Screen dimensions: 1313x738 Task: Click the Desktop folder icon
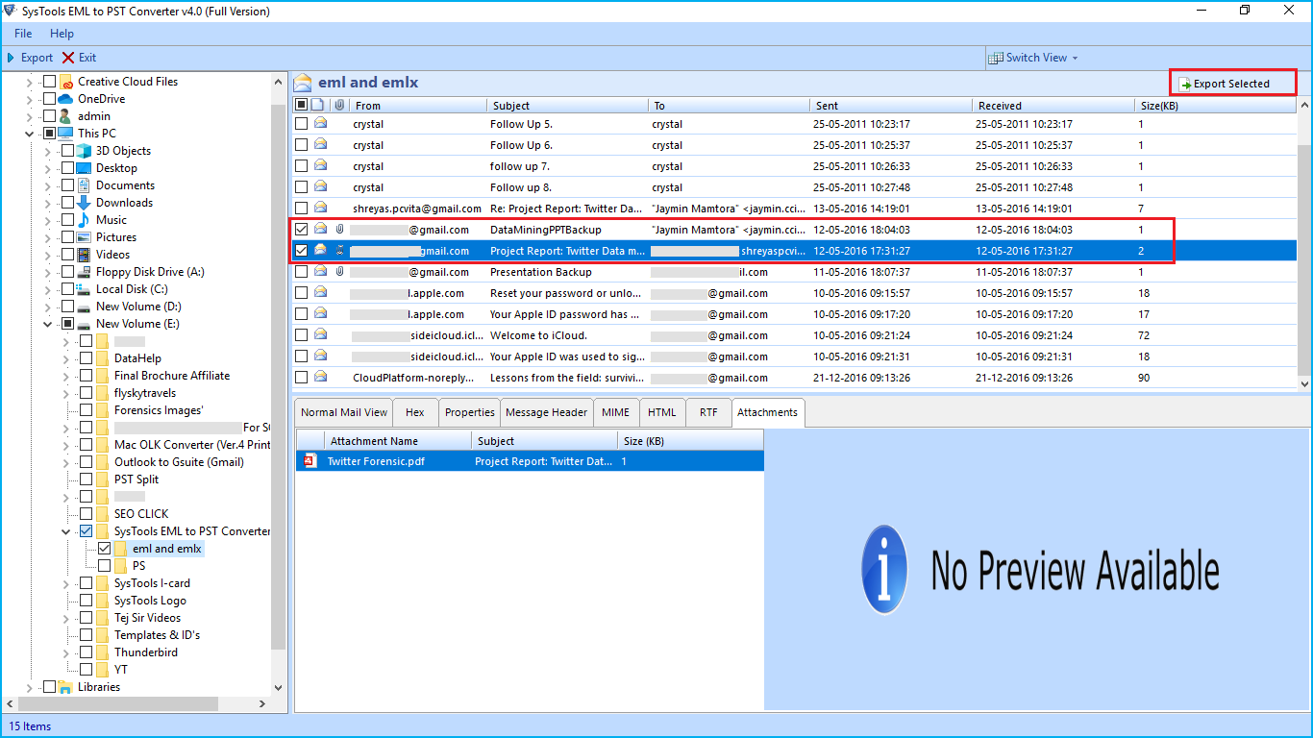85,168
